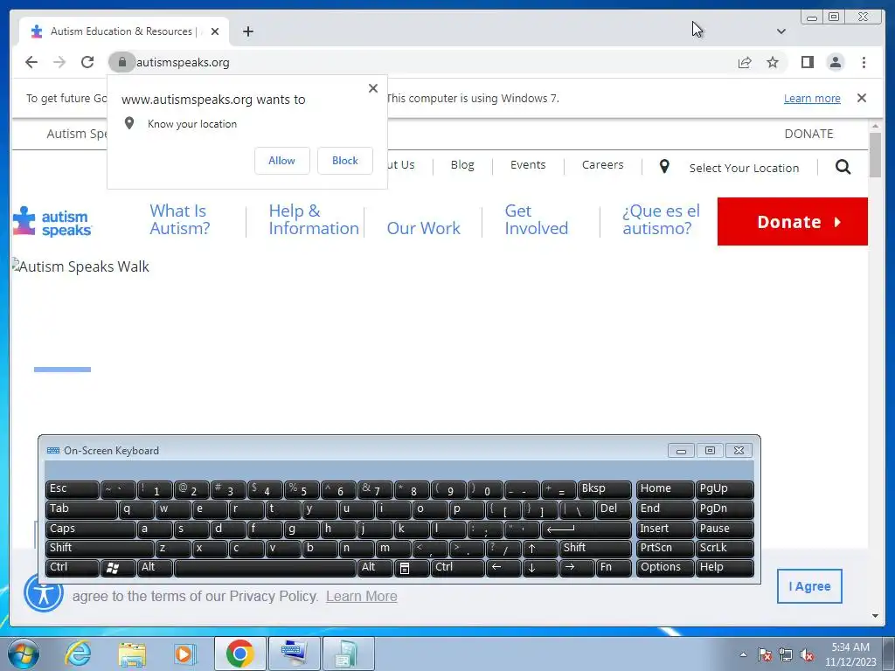This screenshot has height=671, width=895.
Task: Toggle ScrLk on the On-Screen Keyboard
Action: tap(725, 549)
